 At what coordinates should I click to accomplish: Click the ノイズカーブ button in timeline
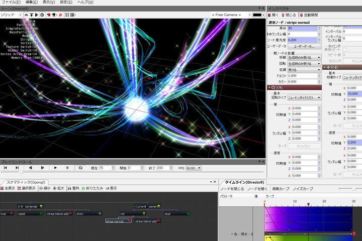click(302, 188)
